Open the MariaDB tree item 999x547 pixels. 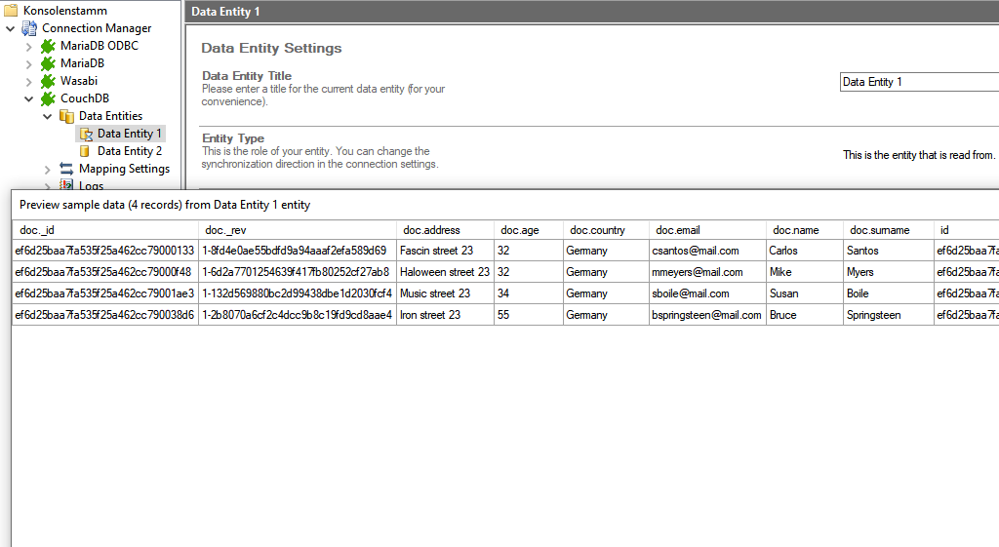tap(82, 63)
